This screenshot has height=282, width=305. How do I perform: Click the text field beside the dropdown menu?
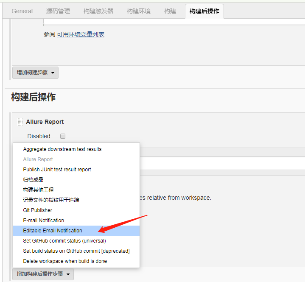click(x=222, y=163)
